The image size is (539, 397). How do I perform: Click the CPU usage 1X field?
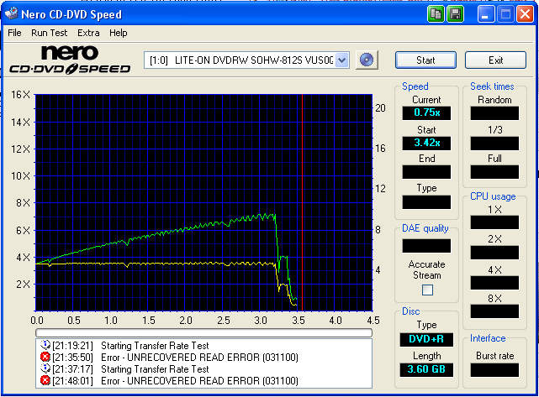[x=494, y=222]
